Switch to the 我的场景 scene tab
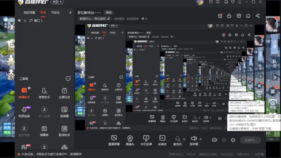 click(x=29, y=13)
